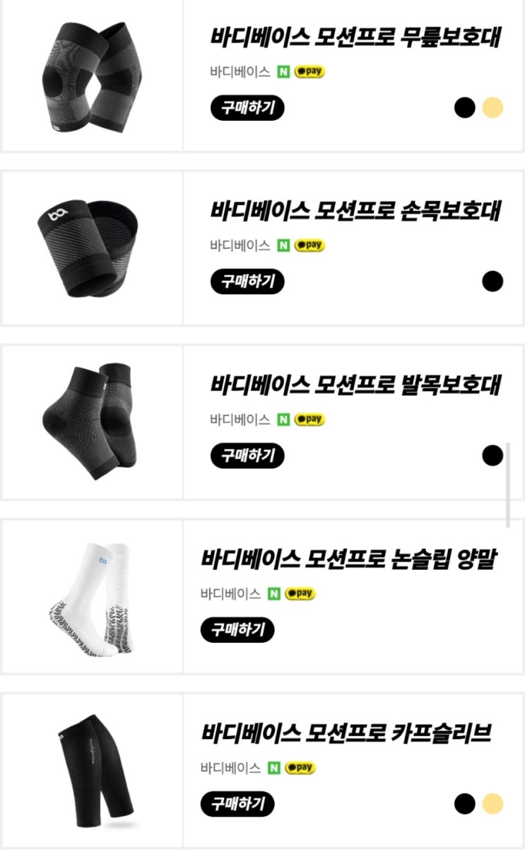Select black color swatch for 손목보호대
Image resolution: width=525 pixels, height=850 pixels.
point(492,281)
